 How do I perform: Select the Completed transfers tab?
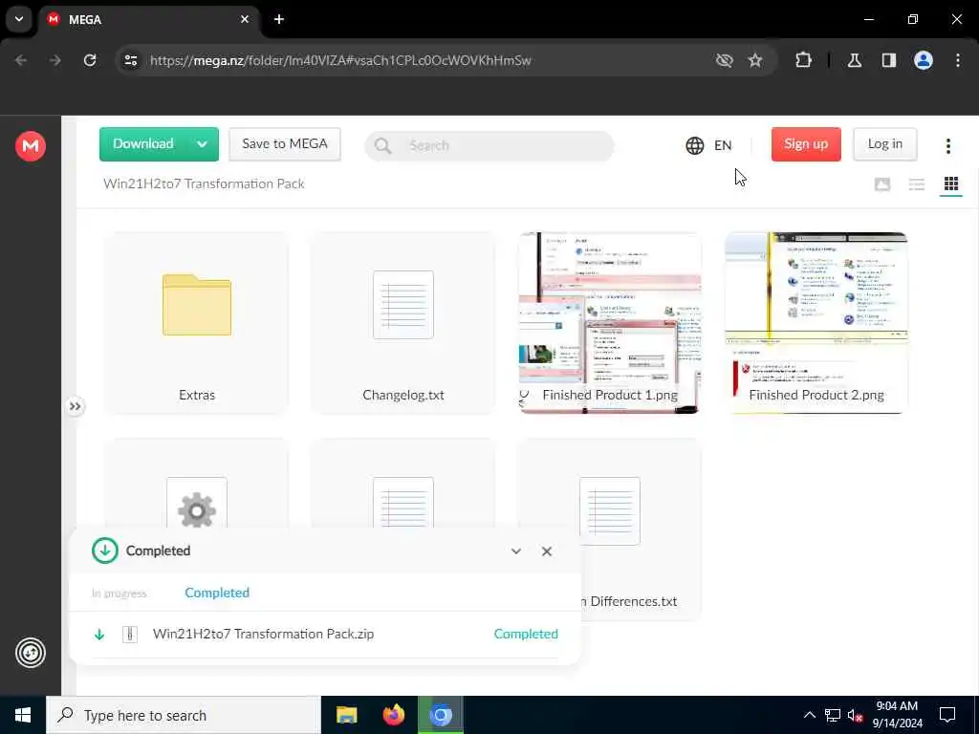[217, 593]
